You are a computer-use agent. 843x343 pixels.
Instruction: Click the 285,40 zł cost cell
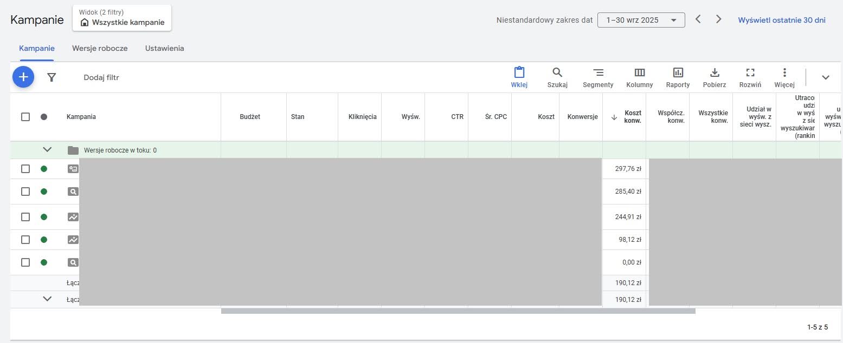pos(628,192)
